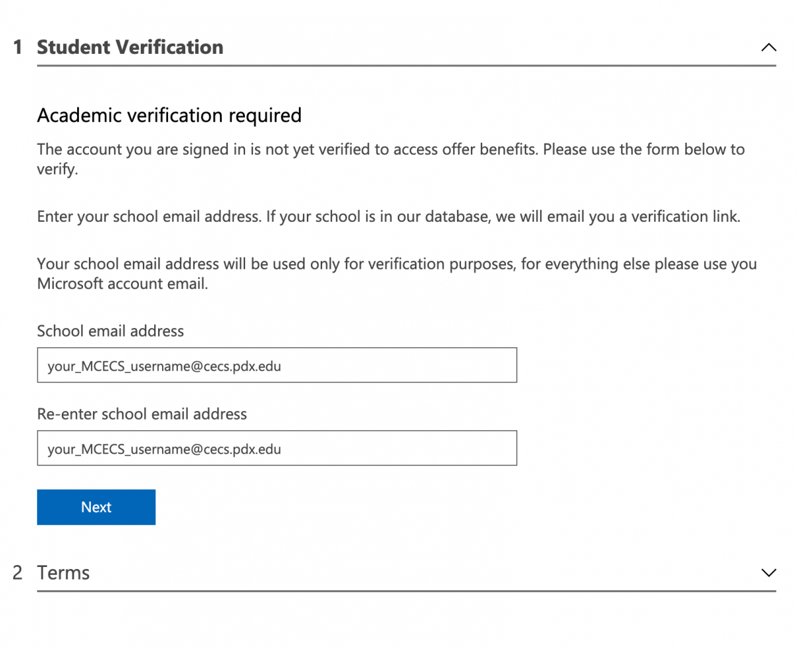Click the School email address field
Viewport: 797px width, 648px height.
[x=276, y=364]
